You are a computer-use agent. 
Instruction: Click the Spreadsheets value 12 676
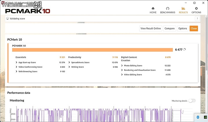tap(115, 62)
